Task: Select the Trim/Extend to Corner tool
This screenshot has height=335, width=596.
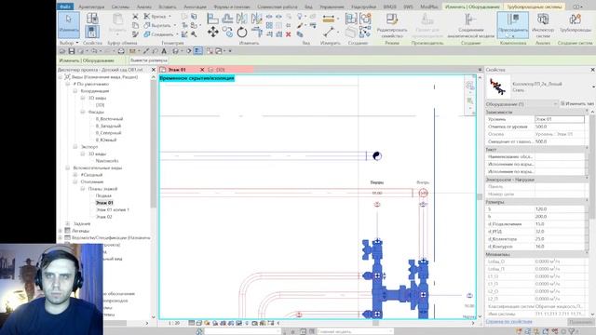Action: point(257,33)
